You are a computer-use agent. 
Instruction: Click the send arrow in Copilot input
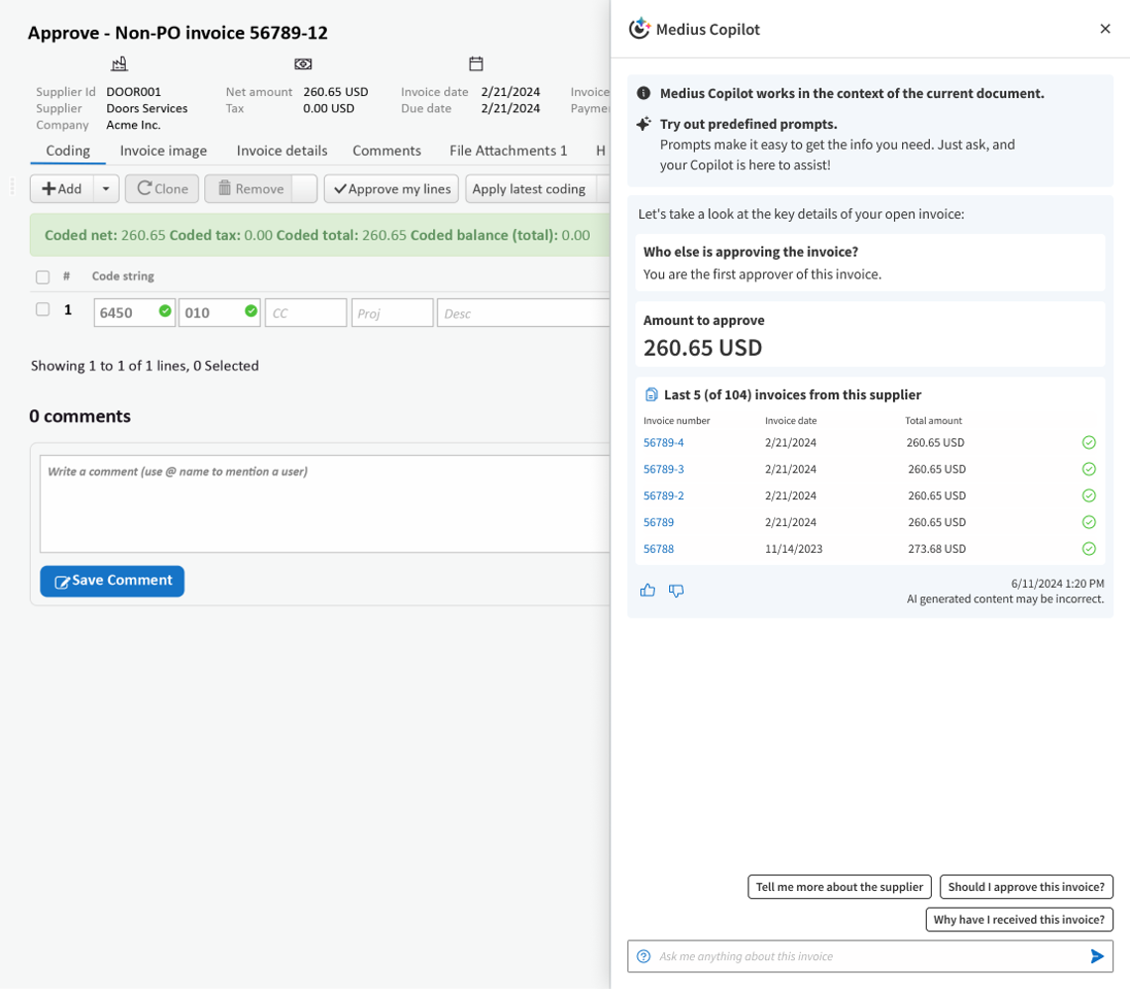[x=1097, y=956]
